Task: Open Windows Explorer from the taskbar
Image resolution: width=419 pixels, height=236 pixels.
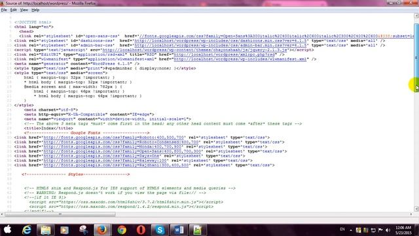Action: tap(45, 230)
